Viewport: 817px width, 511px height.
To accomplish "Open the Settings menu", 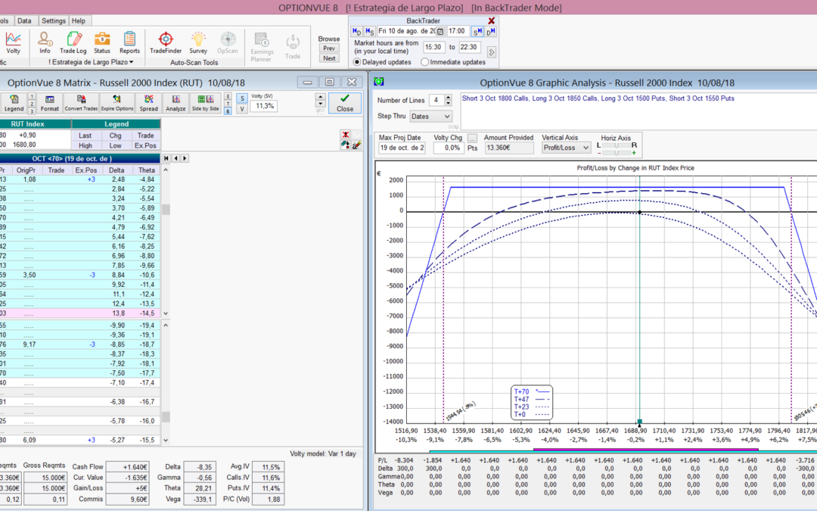I will click(54, 21).
